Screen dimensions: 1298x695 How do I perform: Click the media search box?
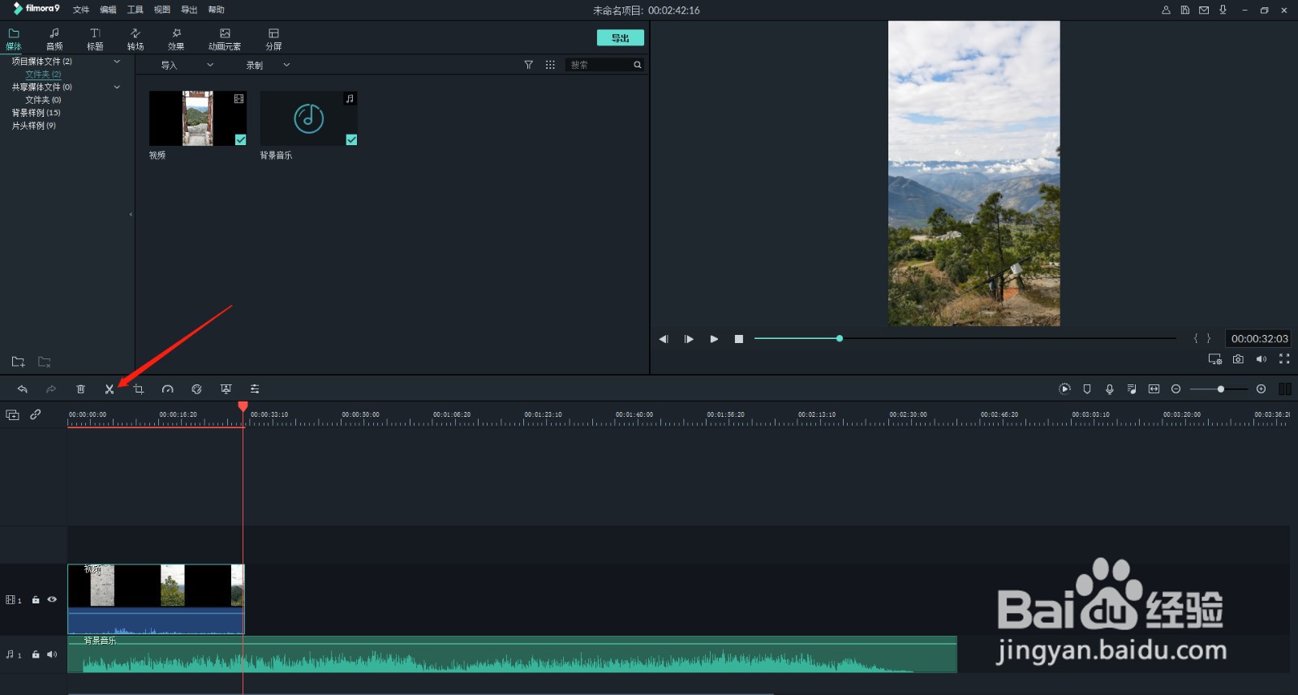605,65
